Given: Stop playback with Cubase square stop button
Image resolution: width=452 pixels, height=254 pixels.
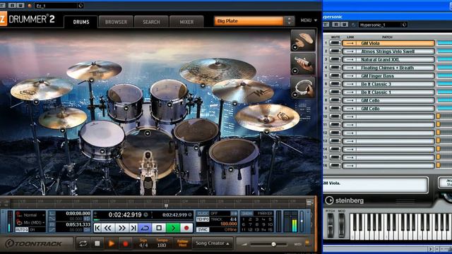Looking at the screenshot, I should click(x=159, y=228).
